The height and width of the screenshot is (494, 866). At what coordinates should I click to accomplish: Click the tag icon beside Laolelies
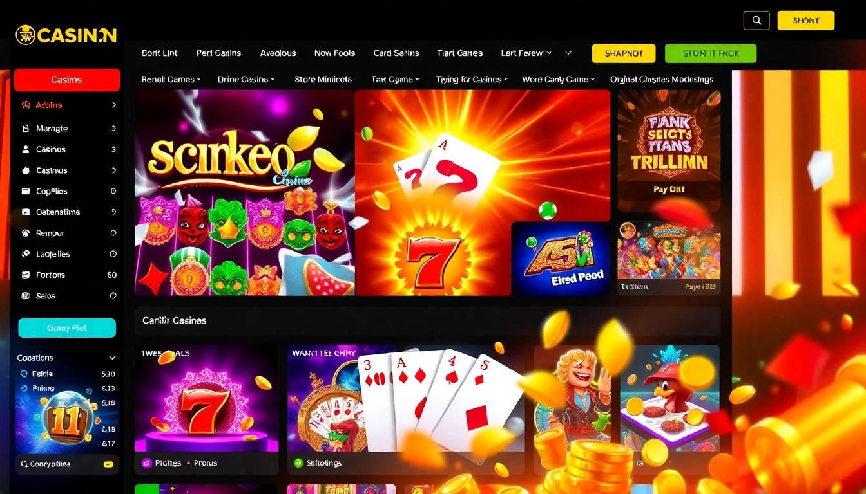(x=26, y=254)
